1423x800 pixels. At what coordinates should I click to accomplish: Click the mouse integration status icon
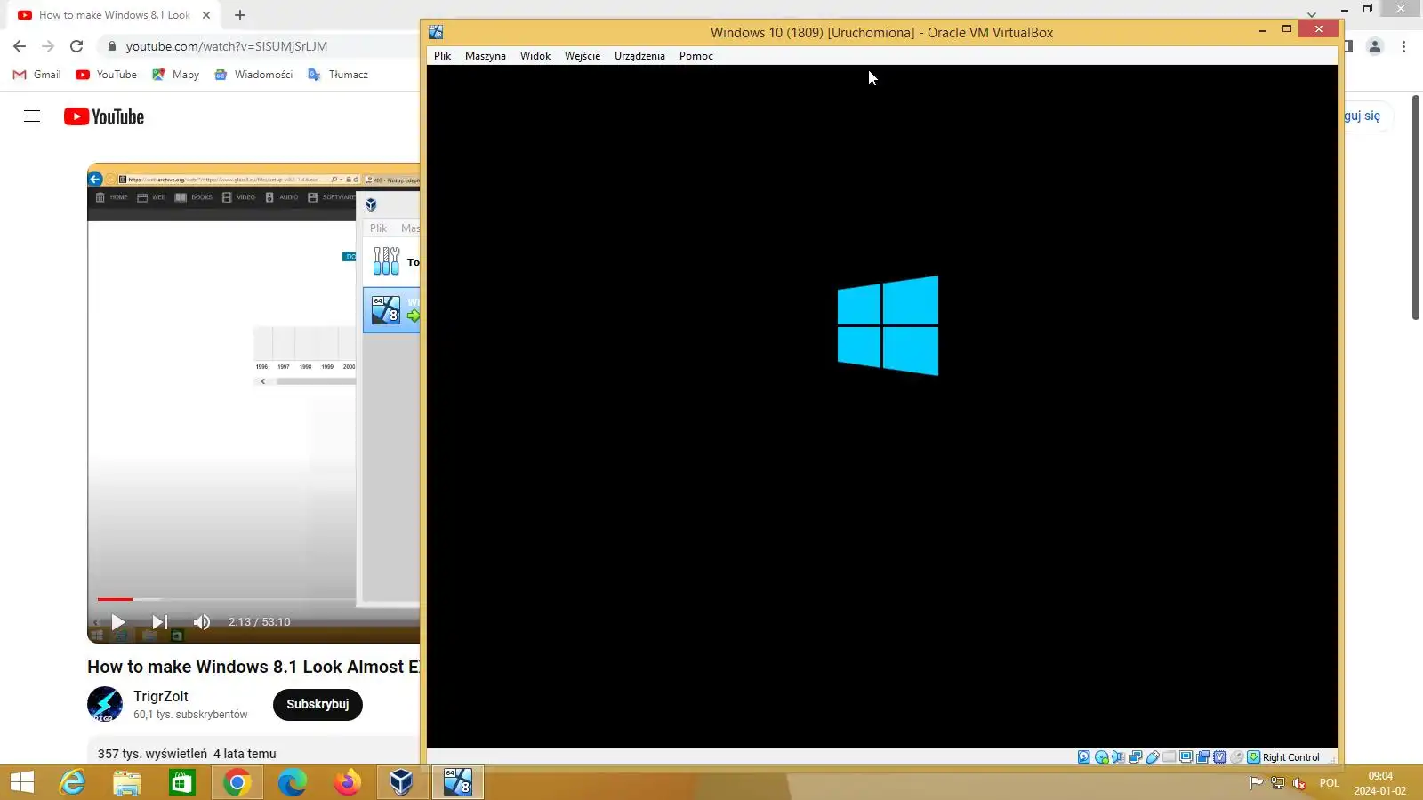click(1237, 757)
